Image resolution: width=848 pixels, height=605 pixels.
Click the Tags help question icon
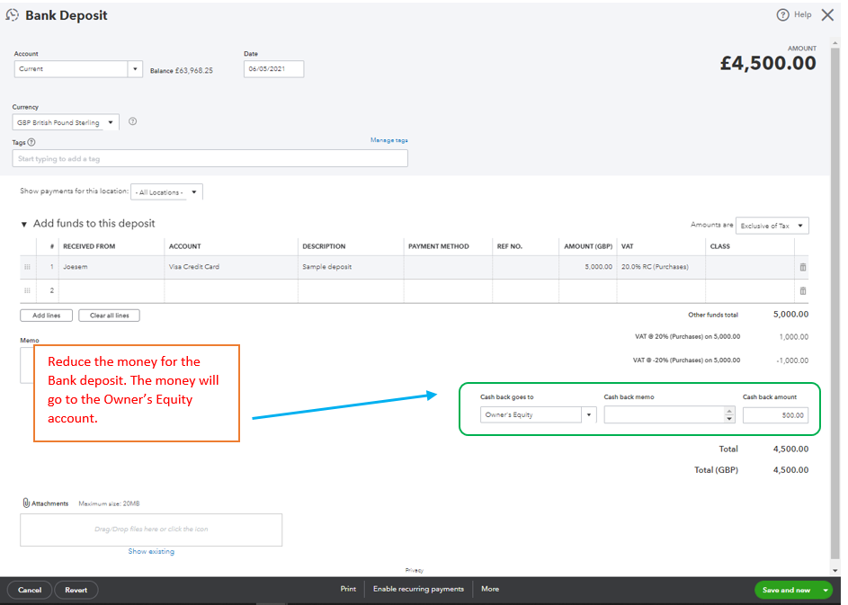click(31, 142)
